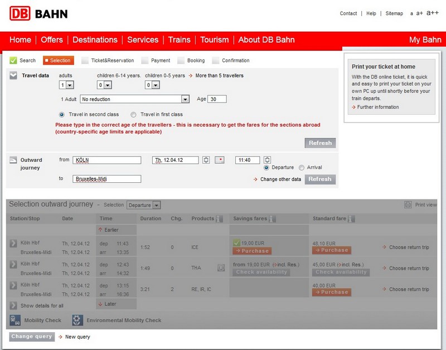Open Further information link
Screen dimensions: 446x350
(x=378, y=107)
